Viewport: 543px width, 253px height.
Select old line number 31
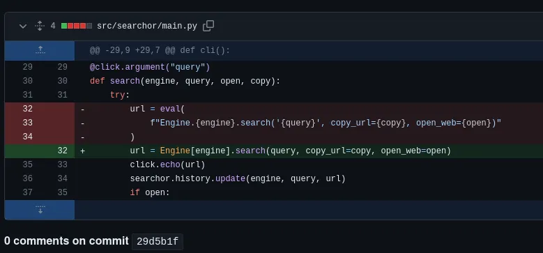coord(27,95)
